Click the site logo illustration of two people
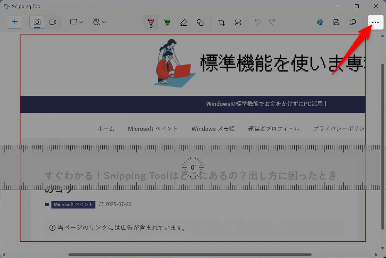 coord(175,63)
